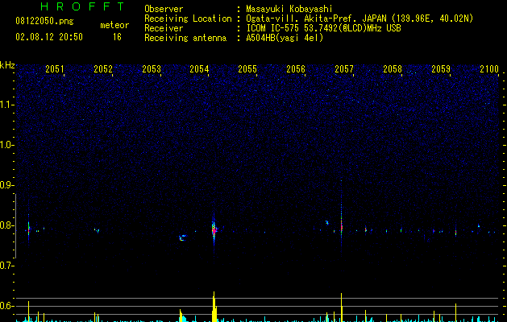Image resolution: width=507 pixels, height=322 pixels.
Task: Click observer name Masayuki Kobayashi
Action: [x=289, y=9]
